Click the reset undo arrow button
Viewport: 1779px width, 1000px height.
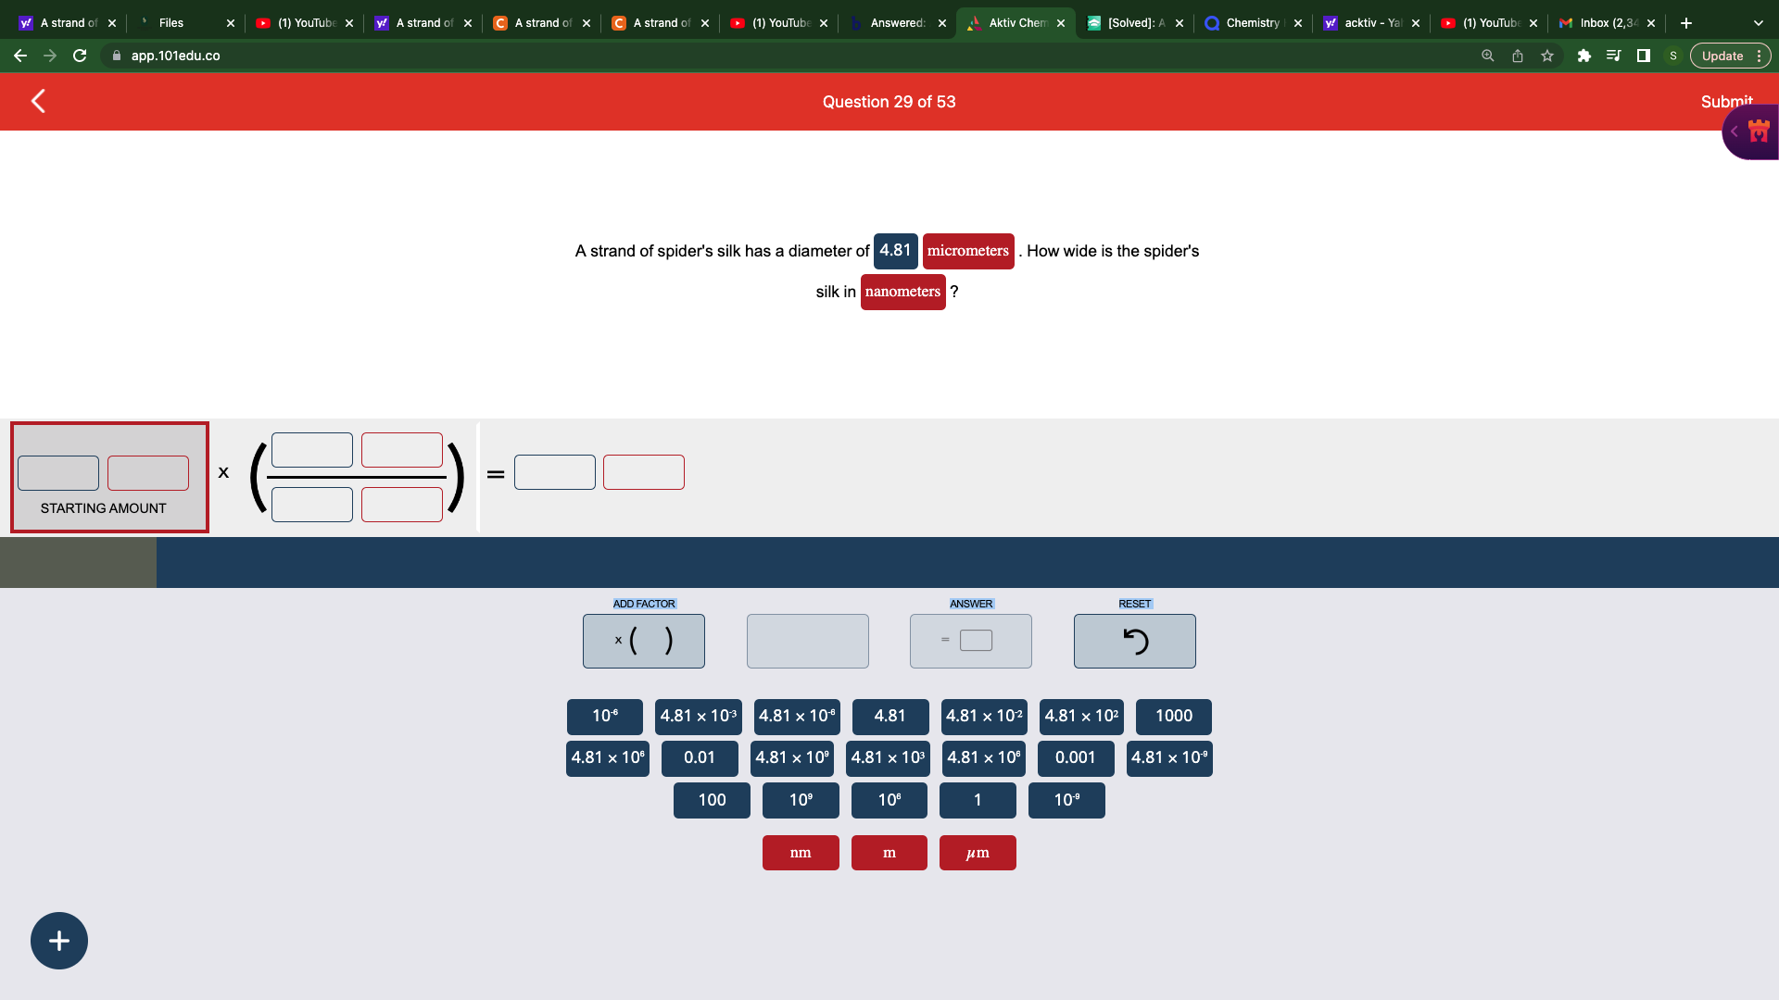coord(1134,641)
